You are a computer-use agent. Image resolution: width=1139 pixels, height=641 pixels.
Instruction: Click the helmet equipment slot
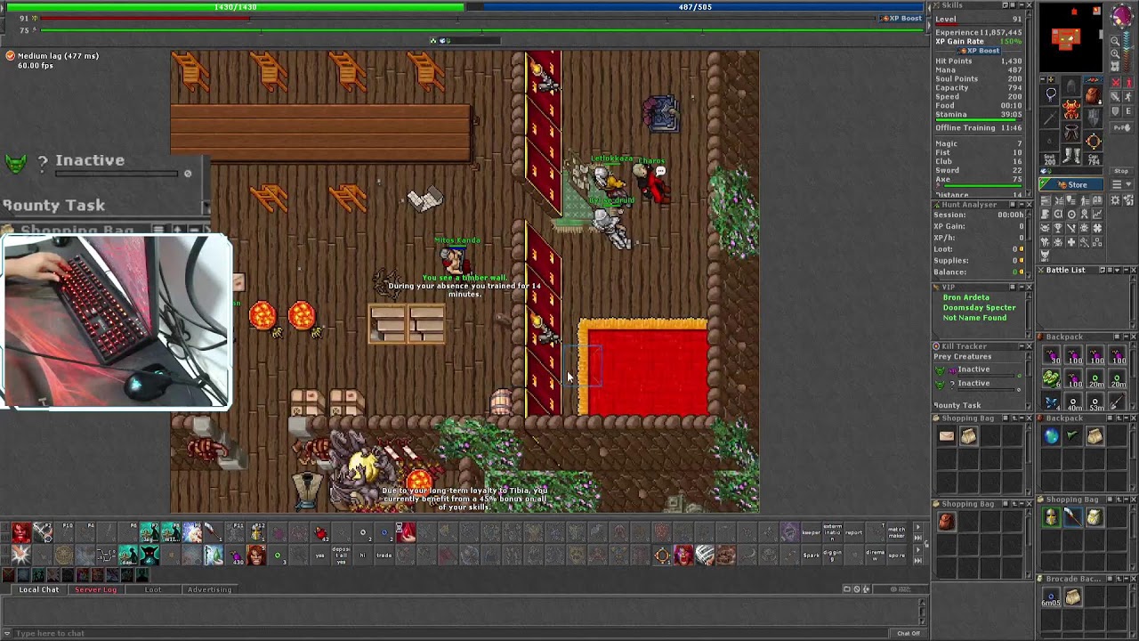(1071, 86)
